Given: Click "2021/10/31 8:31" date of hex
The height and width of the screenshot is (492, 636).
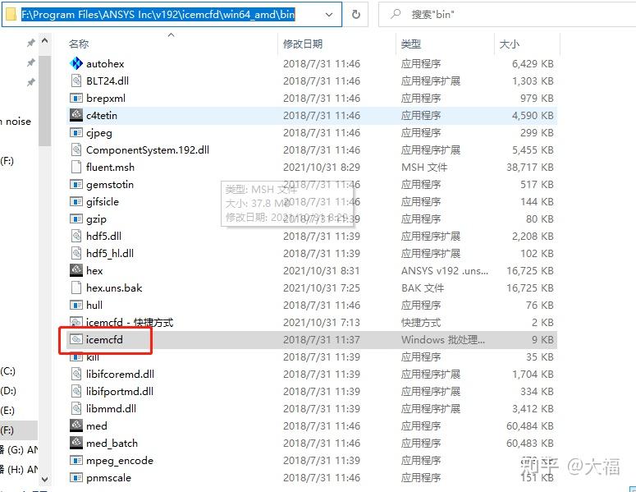Looking at the screenshot, I should [x=321, y=271].
